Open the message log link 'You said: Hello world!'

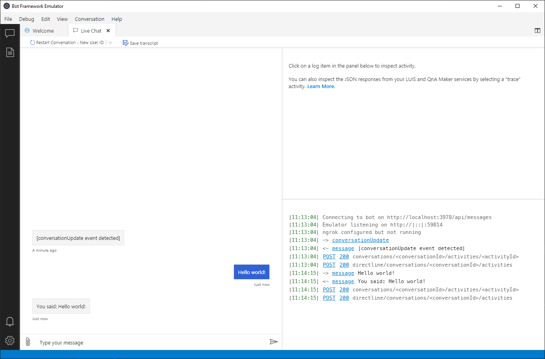[343, 282]
